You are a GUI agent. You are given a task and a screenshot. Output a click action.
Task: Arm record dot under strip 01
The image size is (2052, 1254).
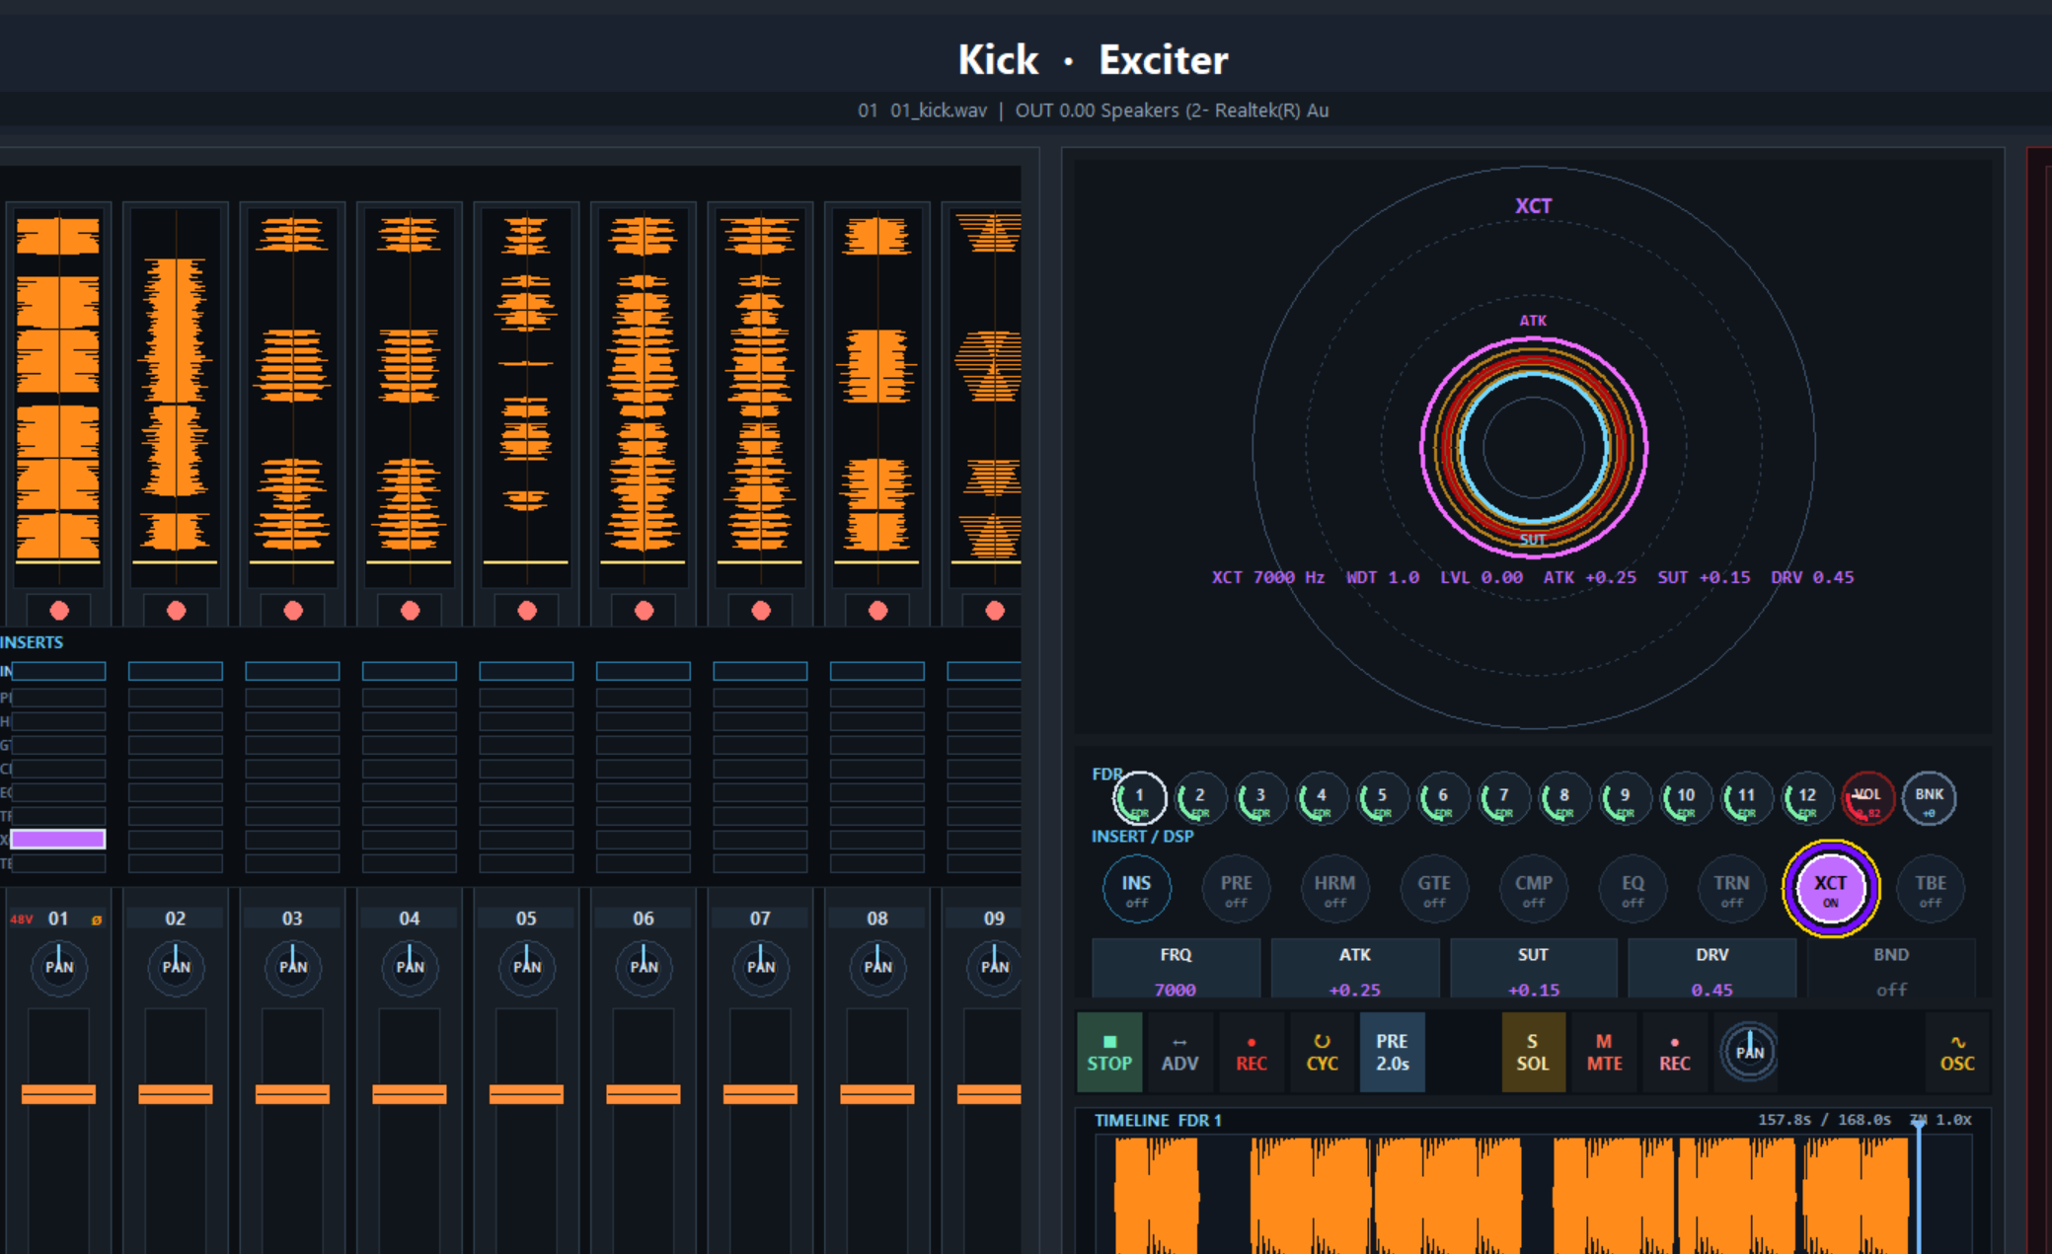pyautogui.click(x=59, y=611)
